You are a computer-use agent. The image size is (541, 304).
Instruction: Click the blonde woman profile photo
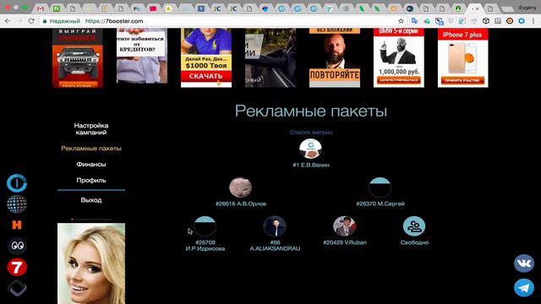91,263
